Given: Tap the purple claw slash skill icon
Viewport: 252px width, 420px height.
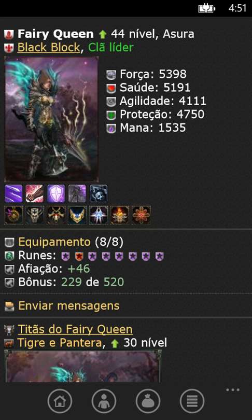Looking at the screenshot, I should [13, 193].
